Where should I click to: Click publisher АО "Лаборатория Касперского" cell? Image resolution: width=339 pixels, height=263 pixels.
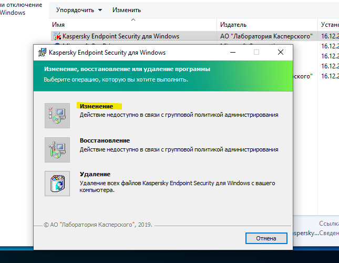point(266,36)
